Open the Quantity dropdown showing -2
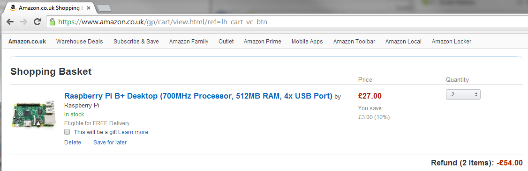Screen dimensions: 528x171 coord(463,94)
